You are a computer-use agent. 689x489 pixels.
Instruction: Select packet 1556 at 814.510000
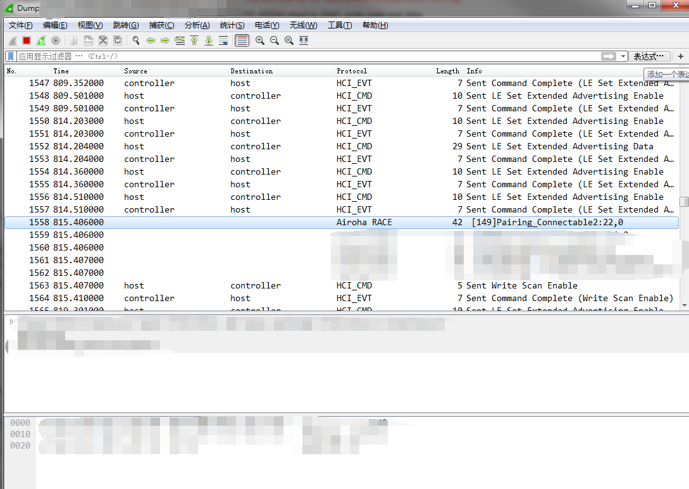pyautogui.click(x=342, y=197)
